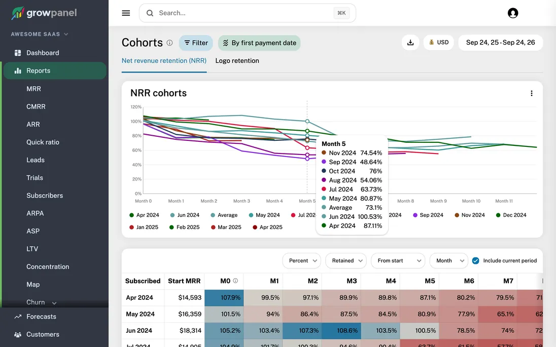Open the Subscribers report
The width and height of the screenshot is (556, 347).
pyautogui.click(x=45, y=196)
